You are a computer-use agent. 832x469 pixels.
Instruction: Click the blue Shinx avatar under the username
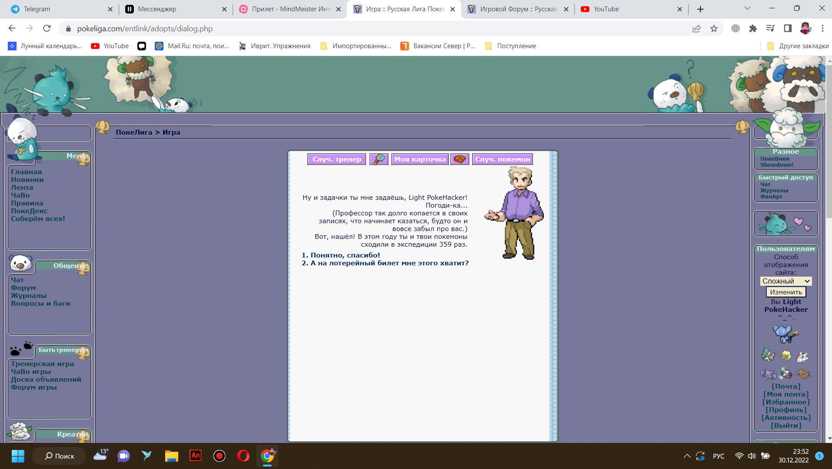click(x=785, y=334)
